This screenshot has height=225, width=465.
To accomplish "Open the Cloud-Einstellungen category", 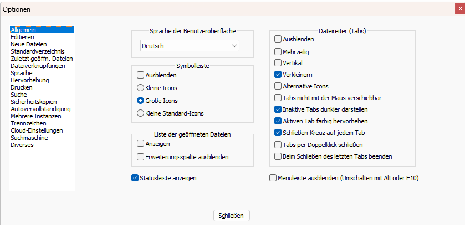I will click(37, 130).
